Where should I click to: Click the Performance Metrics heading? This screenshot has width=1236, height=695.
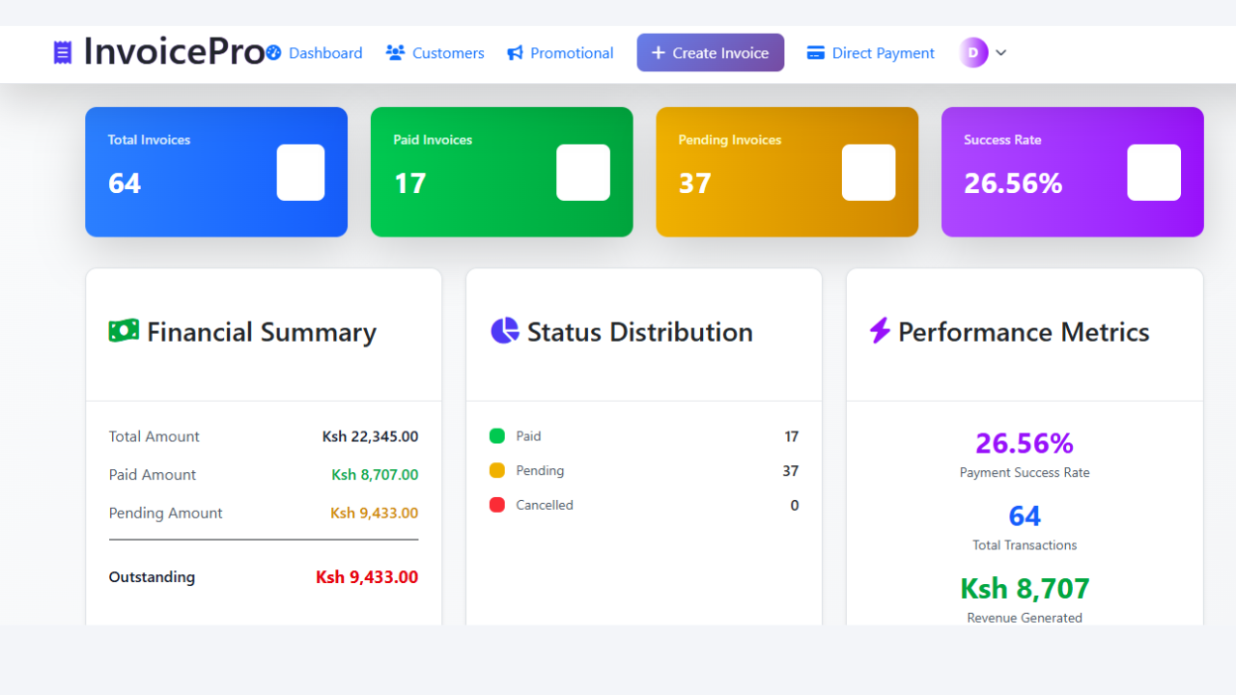(1024, 332)
